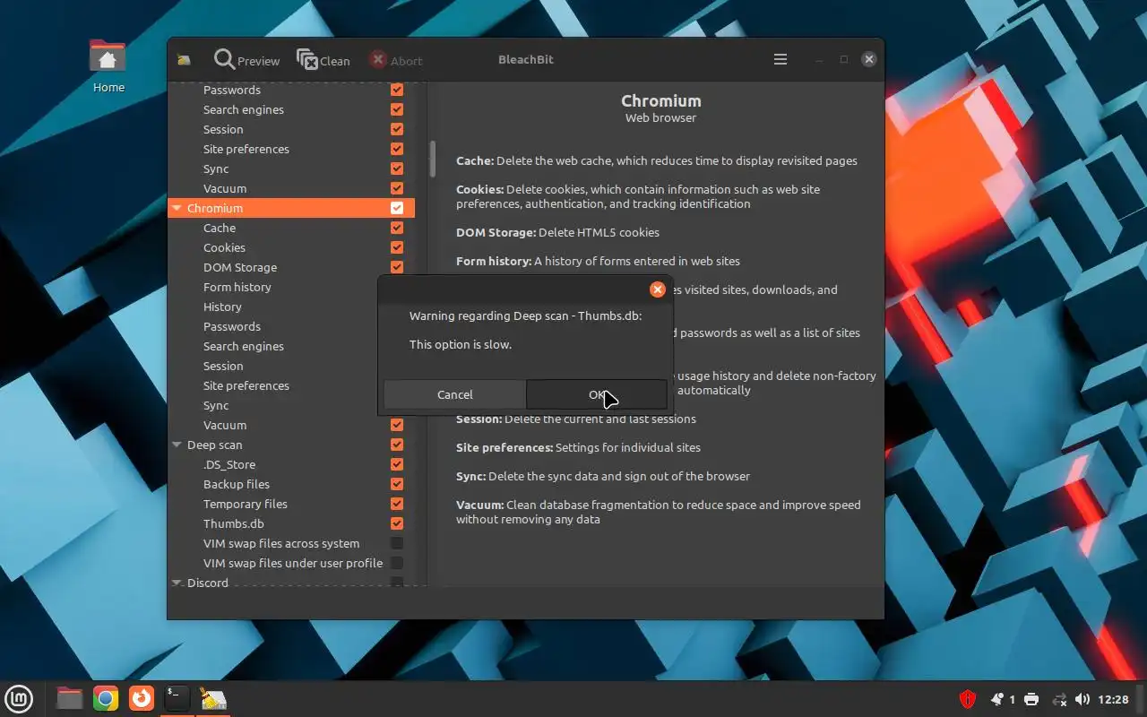Screen dimensions: 1147x717
Task: Uncheck the Cookies checkbox
Action: click(397, 247)
